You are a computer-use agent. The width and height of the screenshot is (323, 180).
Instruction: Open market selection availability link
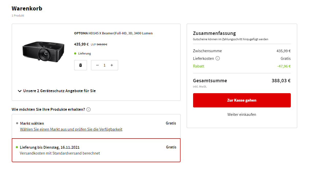click(71, 129)
